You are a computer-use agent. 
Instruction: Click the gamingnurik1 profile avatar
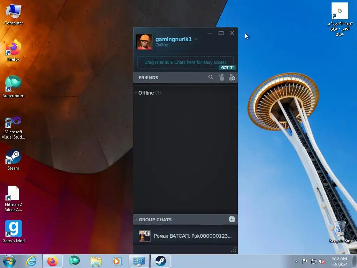pos(144,42)
